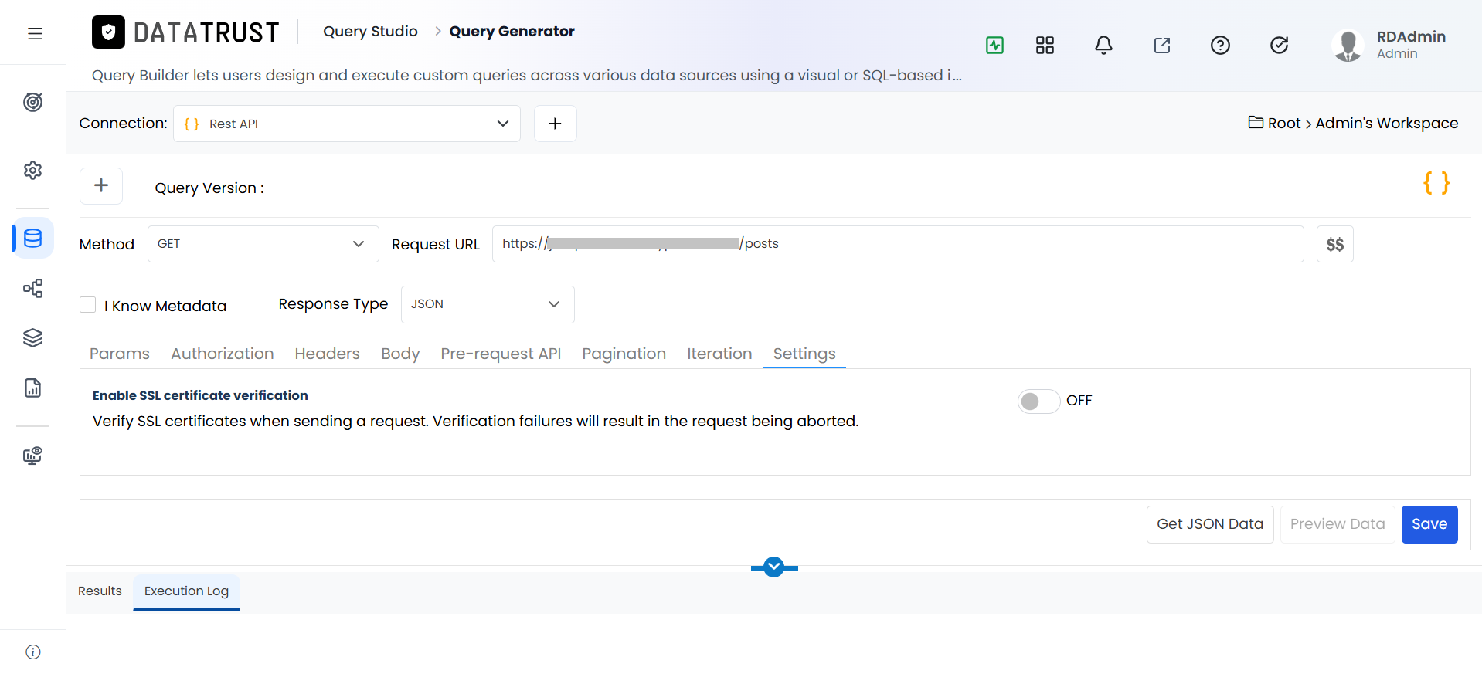Click Root in workspace path
The width and height of the screenshot is (1482, 674).
1284,124
